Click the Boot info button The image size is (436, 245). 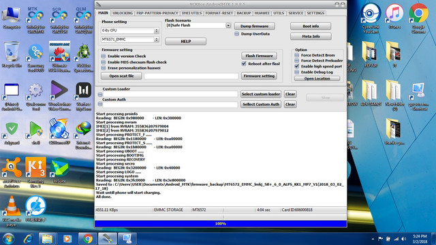click(x=311, y=26)
